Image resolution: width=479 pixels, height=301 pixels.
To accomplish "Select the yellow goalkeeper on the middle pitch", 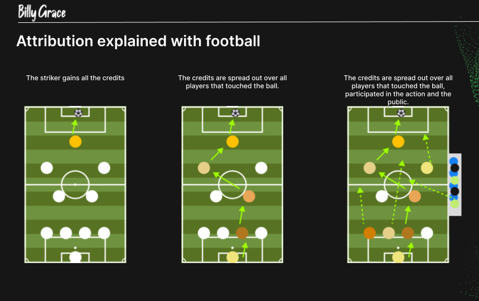I will [233, 257].
